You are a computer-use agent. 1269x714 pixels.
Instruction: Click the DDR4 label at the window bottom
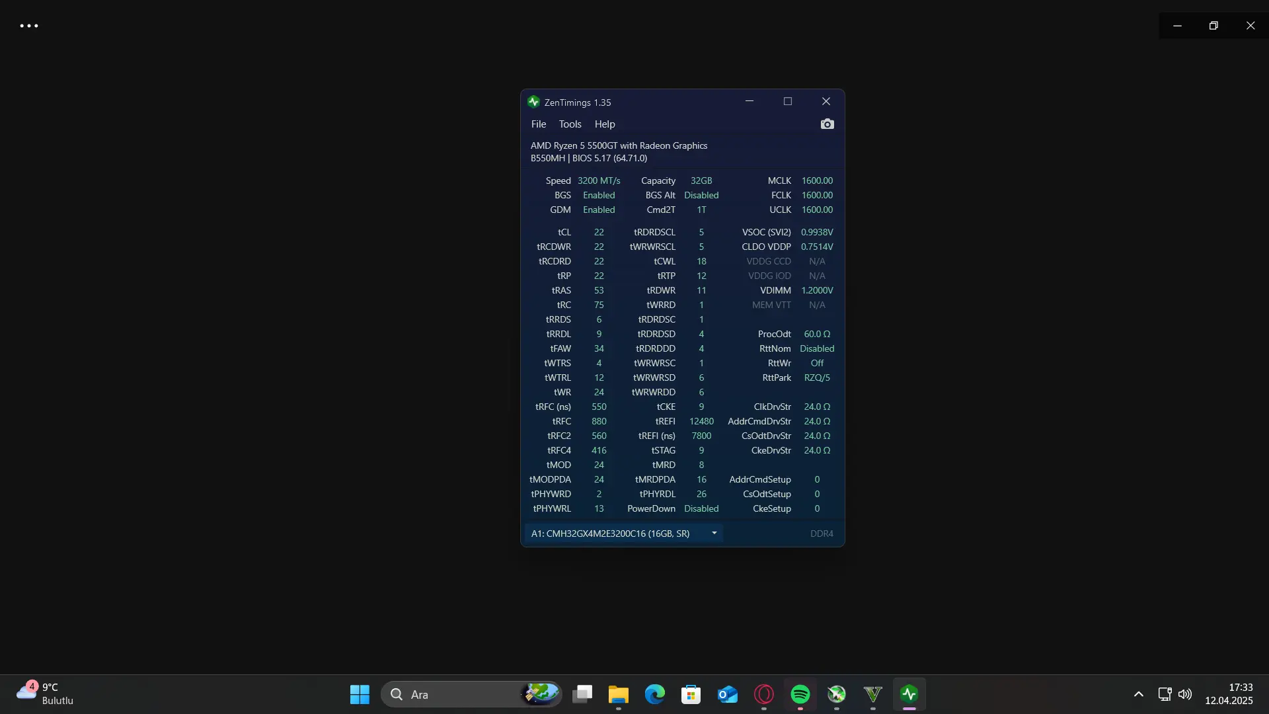point(822,534)
